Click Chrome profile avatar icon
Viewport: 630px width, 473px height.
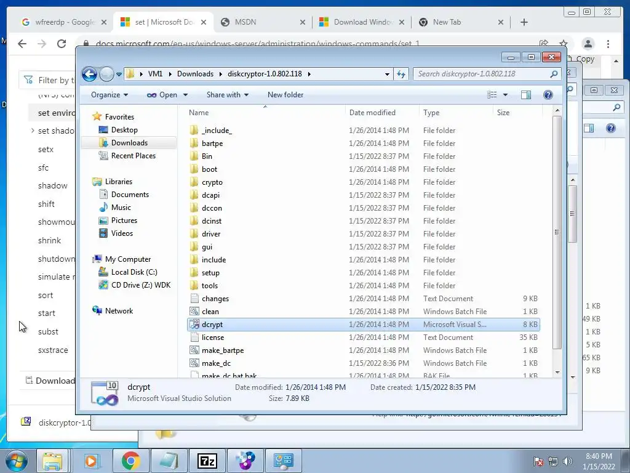(x=588, y=44)
